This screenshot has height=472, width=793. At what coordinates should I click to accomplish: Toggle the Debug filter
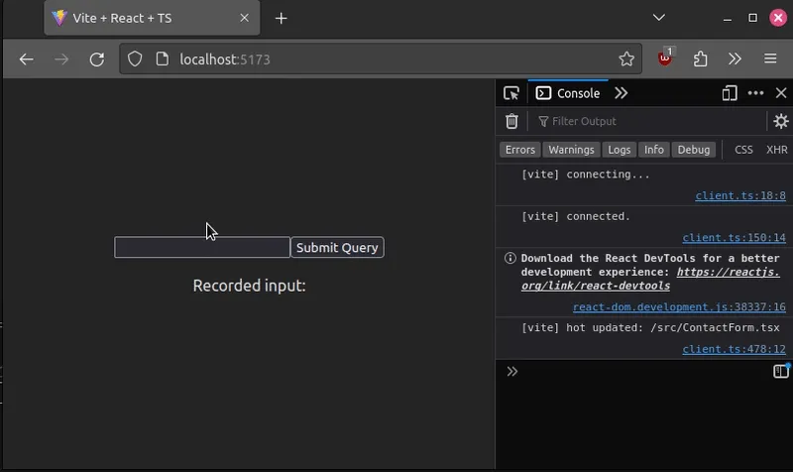tap(693, 150)
